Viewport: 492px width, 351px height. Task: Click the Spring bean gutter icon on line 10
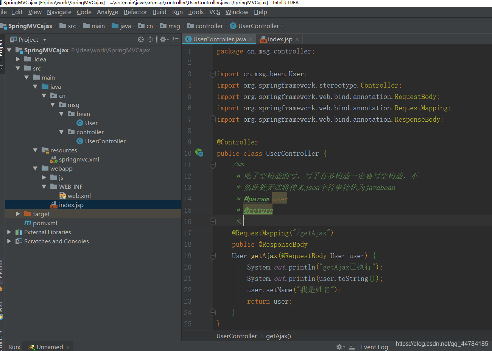coord(199,153)
